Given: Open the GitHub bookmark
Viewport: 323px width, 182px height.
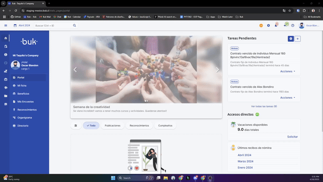Looking at the screenshot, I should point(16,17).
